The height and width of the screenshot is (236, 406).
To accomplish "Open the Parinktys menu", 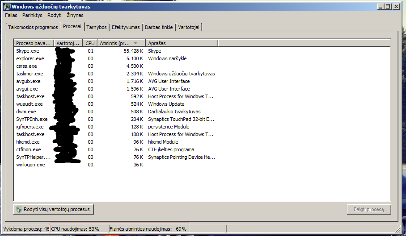I will [x=32, y=15].
